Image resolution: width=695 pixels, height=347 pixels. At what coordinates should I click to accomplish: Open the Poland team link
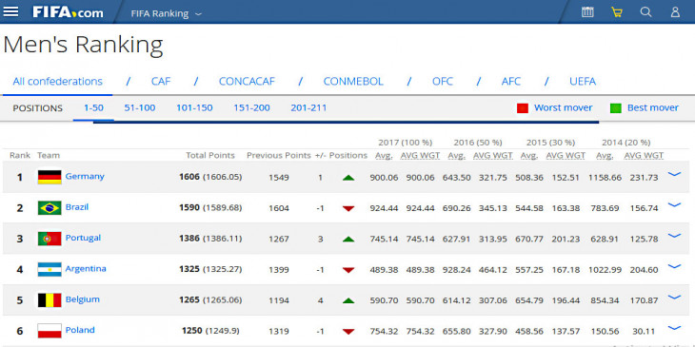[x=80, y=330]
